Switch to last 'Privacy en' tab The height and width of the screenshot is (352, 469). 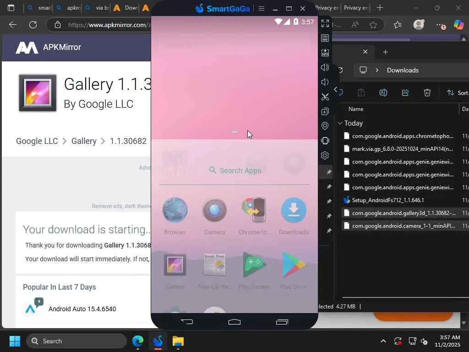pyautogui.click(x=355, y=8)
